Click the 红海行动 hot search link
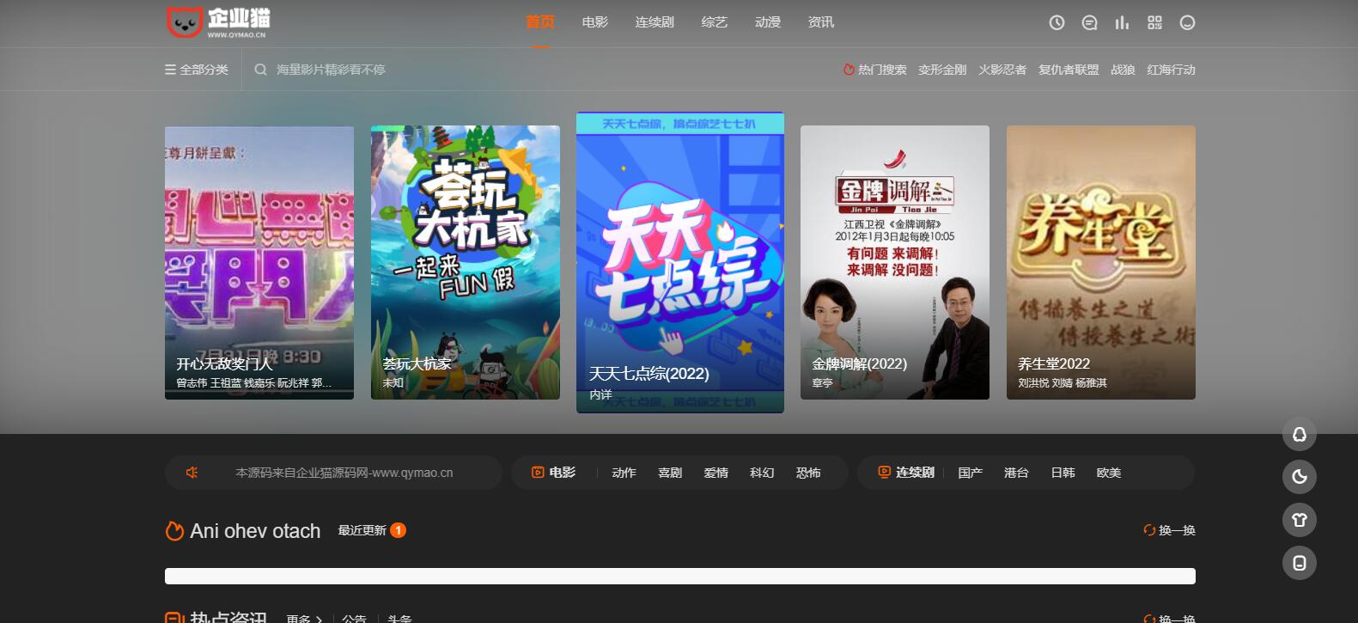1358x623 pixels. [x=1171, y=70]
